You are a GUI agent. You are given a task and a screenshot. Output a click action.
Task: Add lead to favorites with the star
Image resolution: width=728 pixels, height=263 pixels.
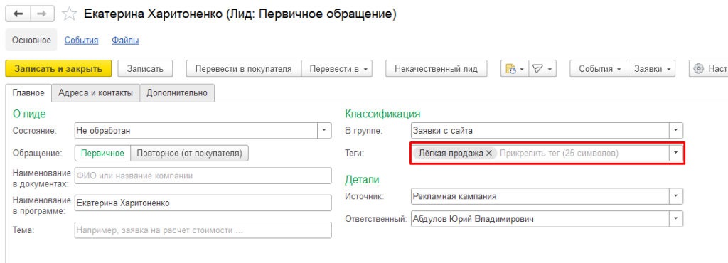pos(70,14)
